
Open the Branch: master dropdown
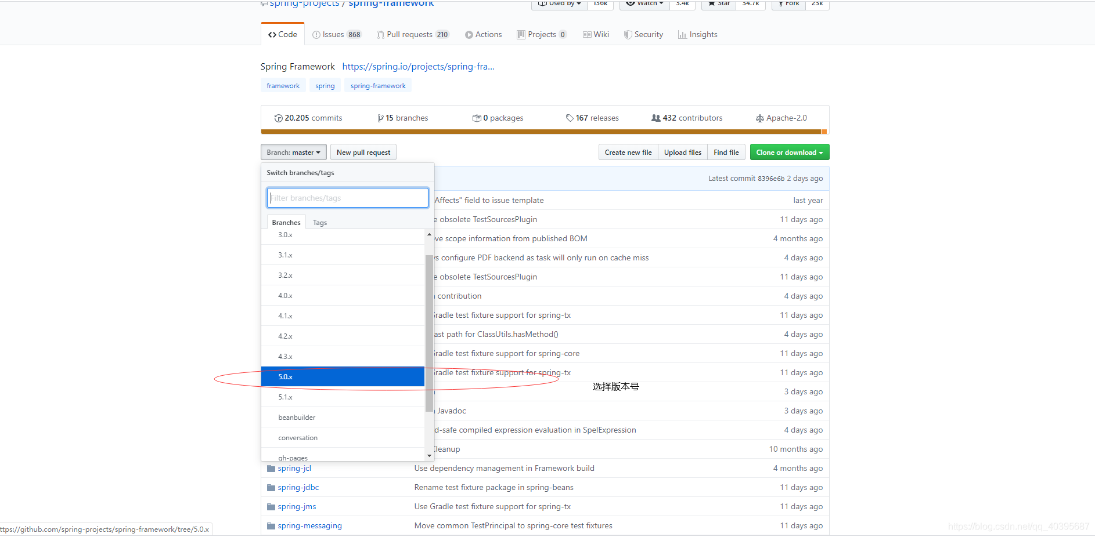pyautogui.click(x=294, y=153)
